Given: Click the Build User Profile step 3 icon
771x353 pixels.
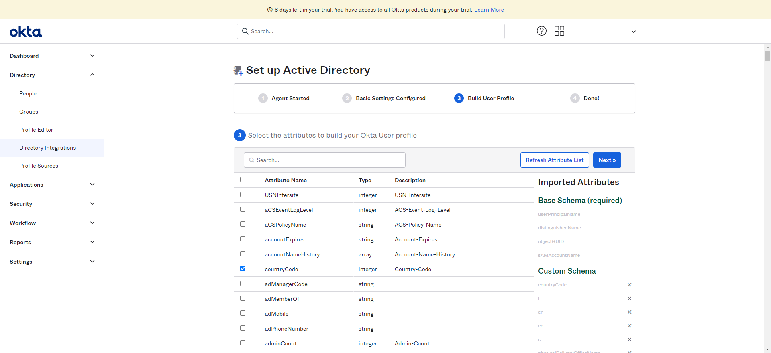Looking at the screenshot, I should (x=459, y=98).
